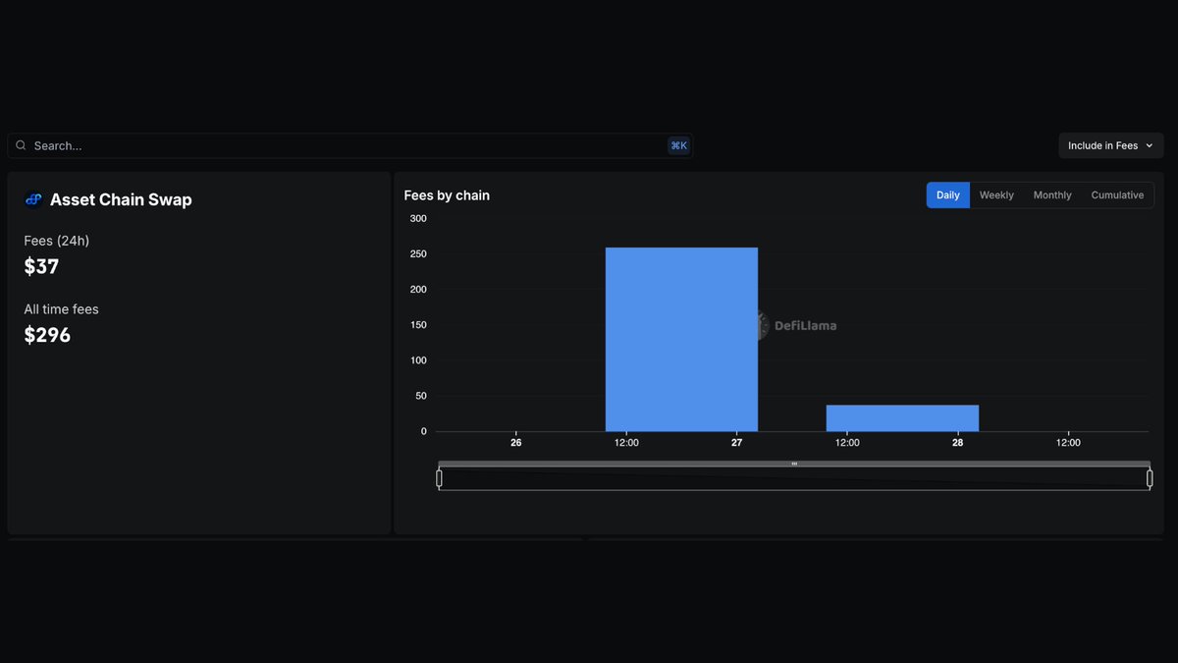Viewport: 1178px width, 663px height.
Task: Click the left handle of the chart range slider
Action: click(439, 478)
